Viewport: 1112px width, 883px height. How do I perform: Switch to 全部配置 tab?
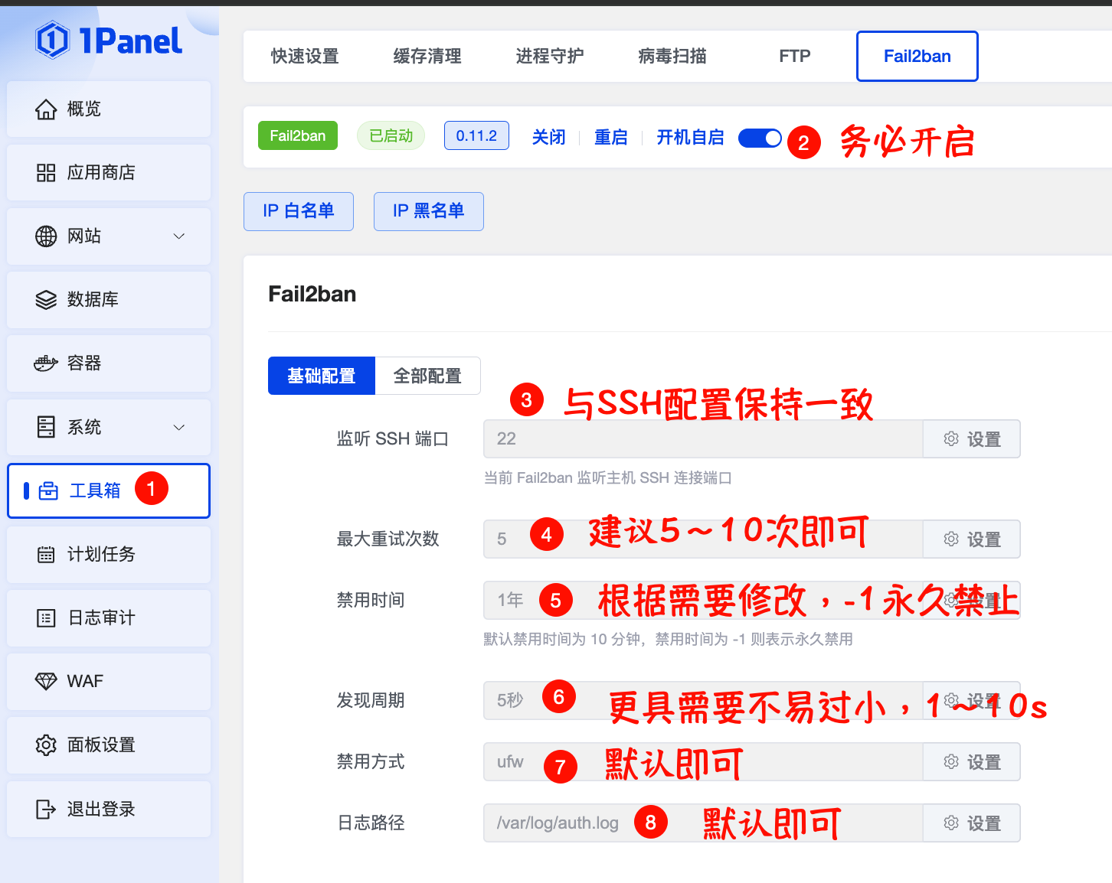pos(427,376)
